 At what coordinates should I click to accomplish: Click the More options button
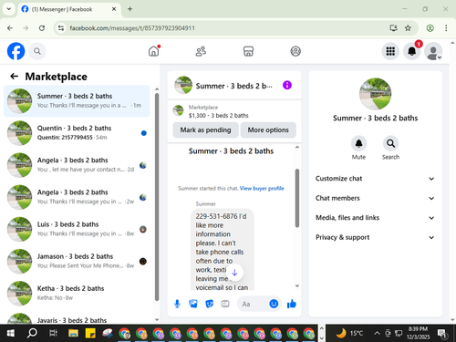coord(268,130)
